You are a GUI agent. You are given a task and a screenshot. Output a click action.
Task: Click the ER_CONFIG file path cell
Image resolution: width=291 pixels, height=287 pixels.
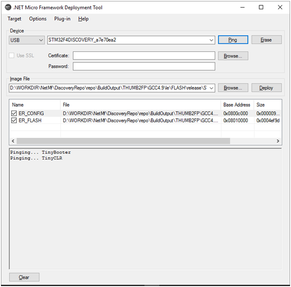(141, 113)
